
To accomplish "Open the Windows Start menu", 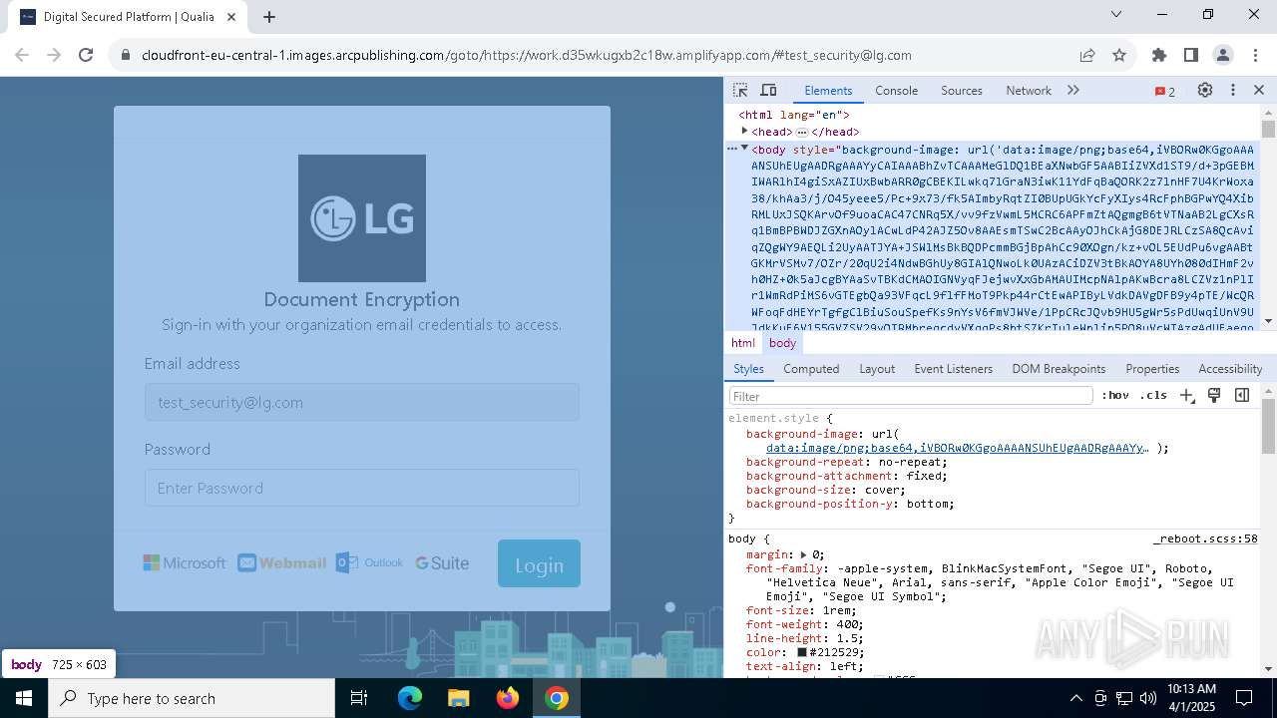I will coord(24,698).
